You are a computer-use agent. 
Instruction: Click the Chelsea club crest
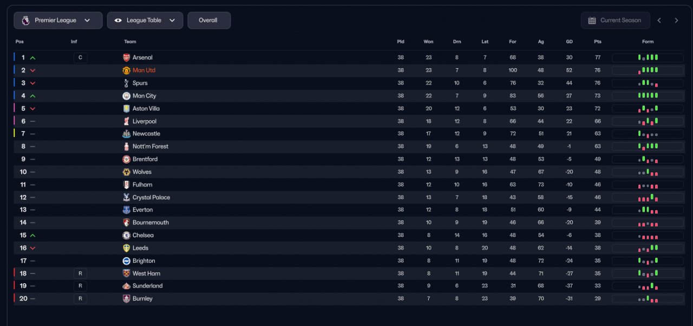coord(126,235)
